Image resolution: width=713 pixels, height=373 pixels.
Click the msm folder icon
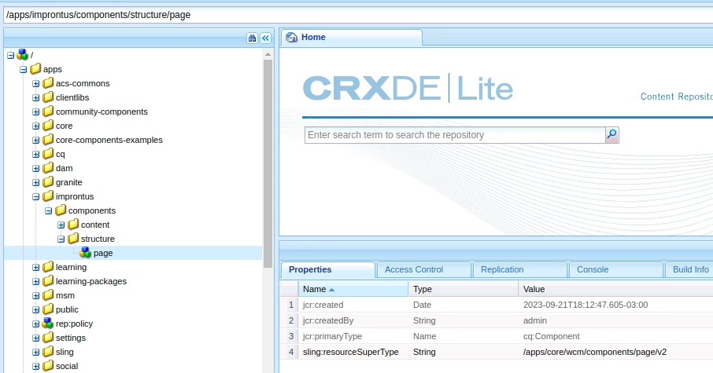(48, 295)
